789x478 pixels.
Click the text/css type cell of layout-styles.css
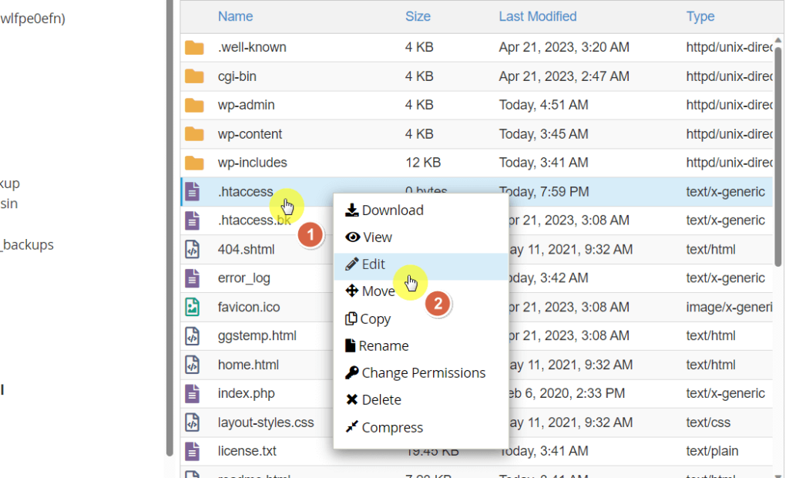click(x=708, y=422)
